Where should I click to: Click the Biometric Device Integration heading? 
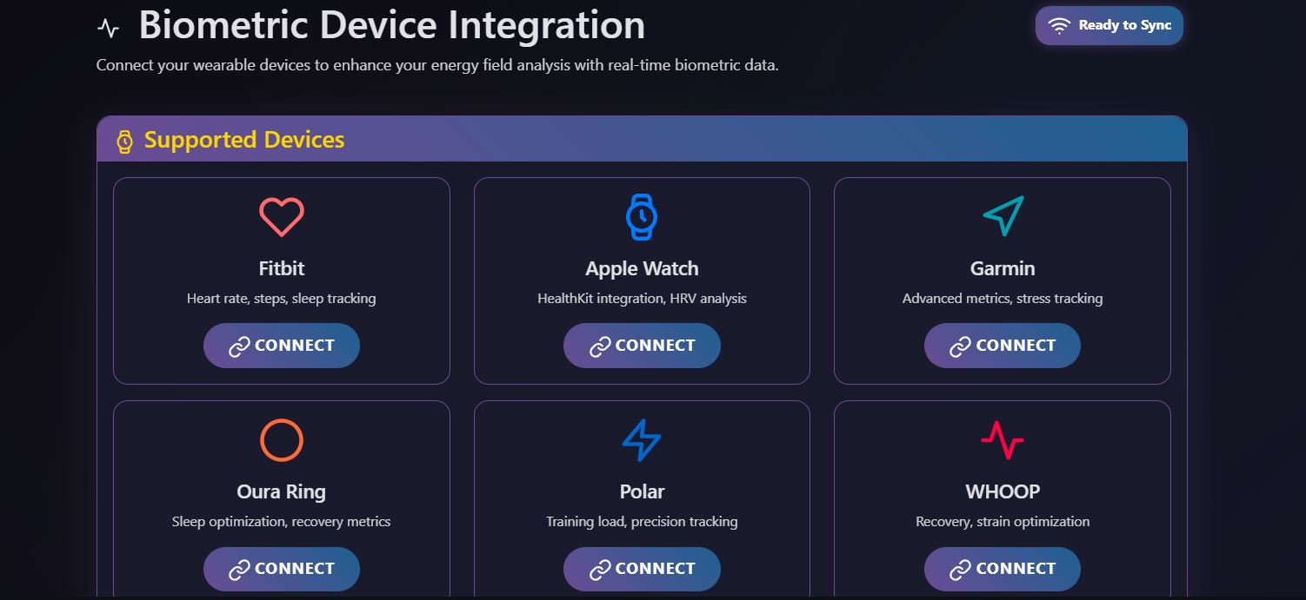(392, 25)
